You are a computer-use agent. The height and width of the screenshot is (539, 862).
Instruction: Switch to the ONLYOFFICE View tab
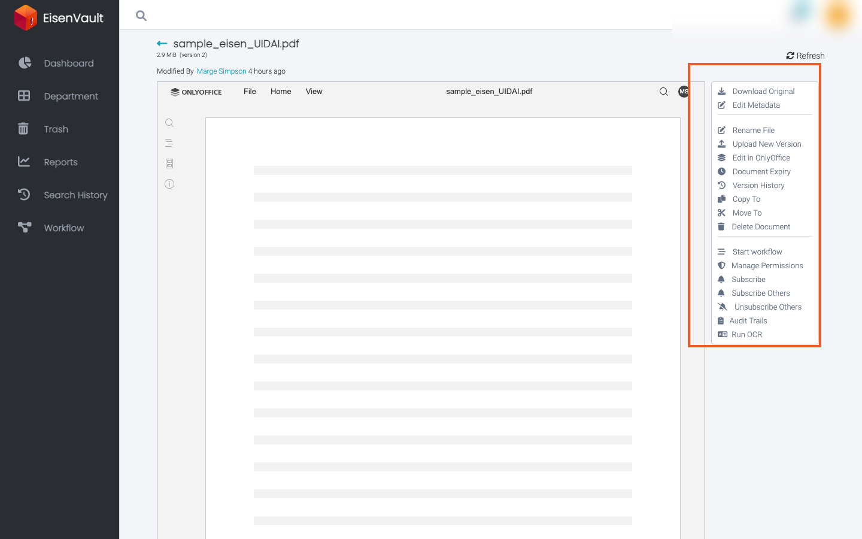[314, 92]
